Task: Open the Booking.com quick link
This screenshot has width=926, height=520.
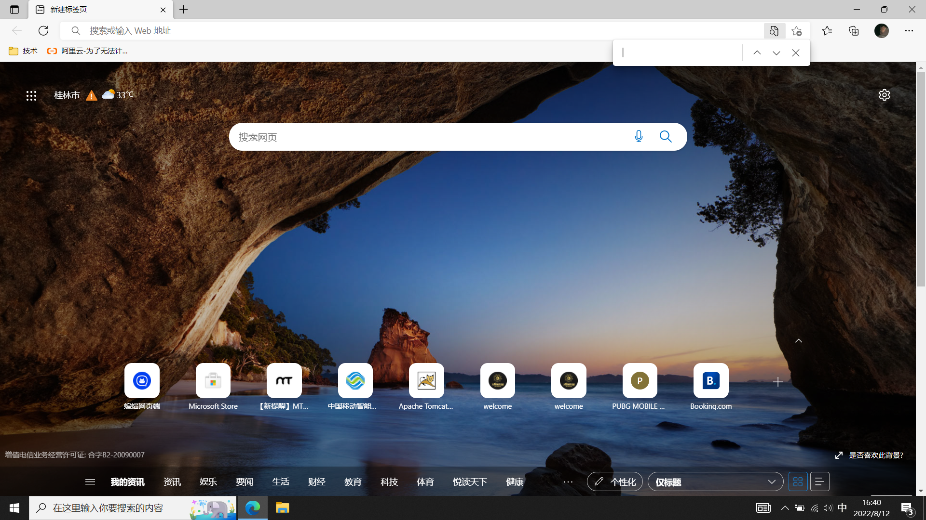Action: (711, 381)
